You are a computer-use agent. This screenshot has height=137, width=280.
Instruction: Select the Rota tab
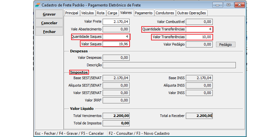click(x=101, y=13)
